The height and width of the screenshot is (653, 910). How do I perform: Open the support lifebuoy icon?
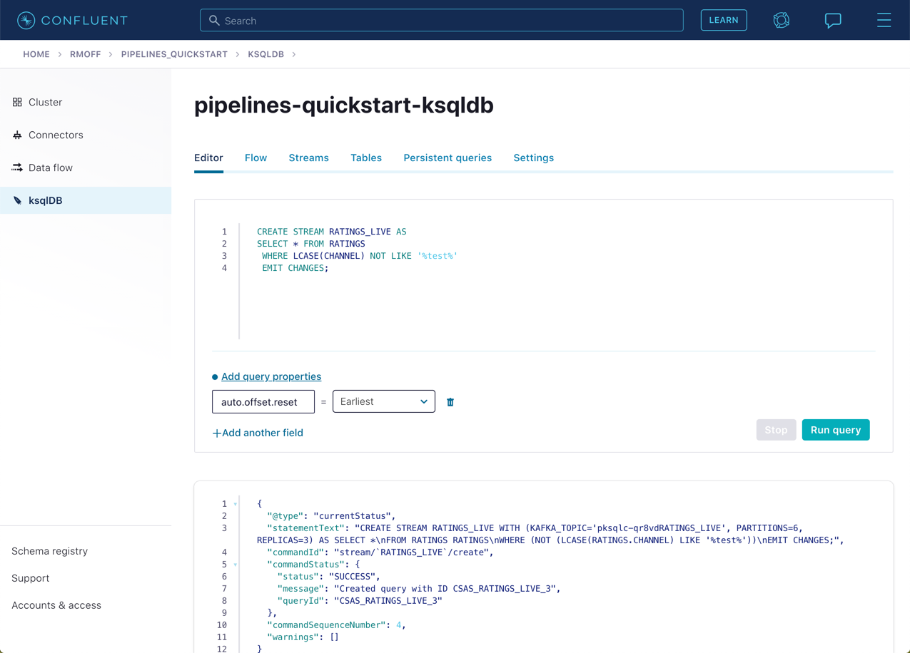(782, 21)
